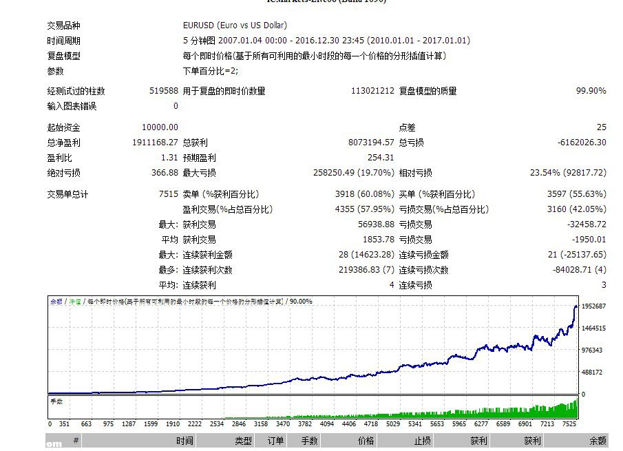The height and width of the screenshot is (451, 623).
Task: Select the consecutive wins value 28 (14623.28)
Action: (x=366, y=254)
